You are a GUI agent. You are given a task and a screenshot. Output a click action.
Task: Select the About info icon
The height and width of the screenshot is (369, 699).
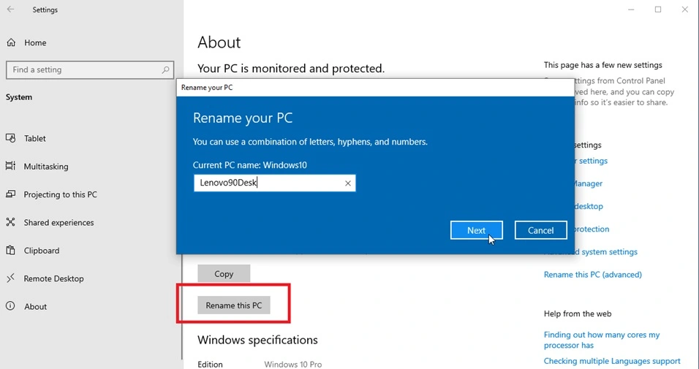11,307
